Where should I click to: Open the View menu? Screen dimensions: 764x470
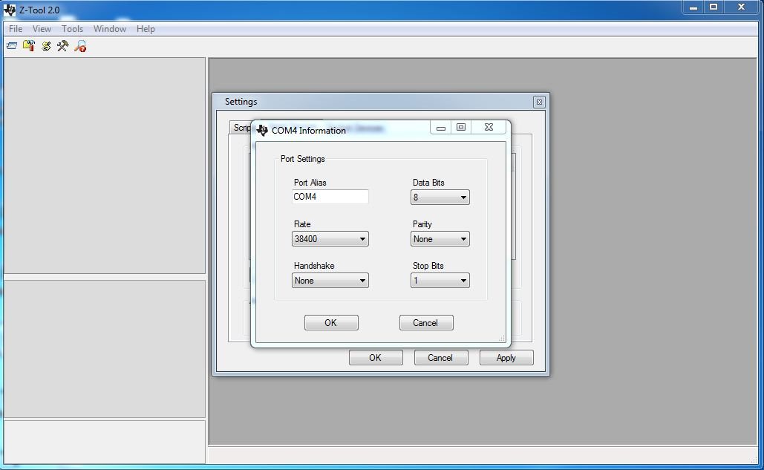point(42,29)
